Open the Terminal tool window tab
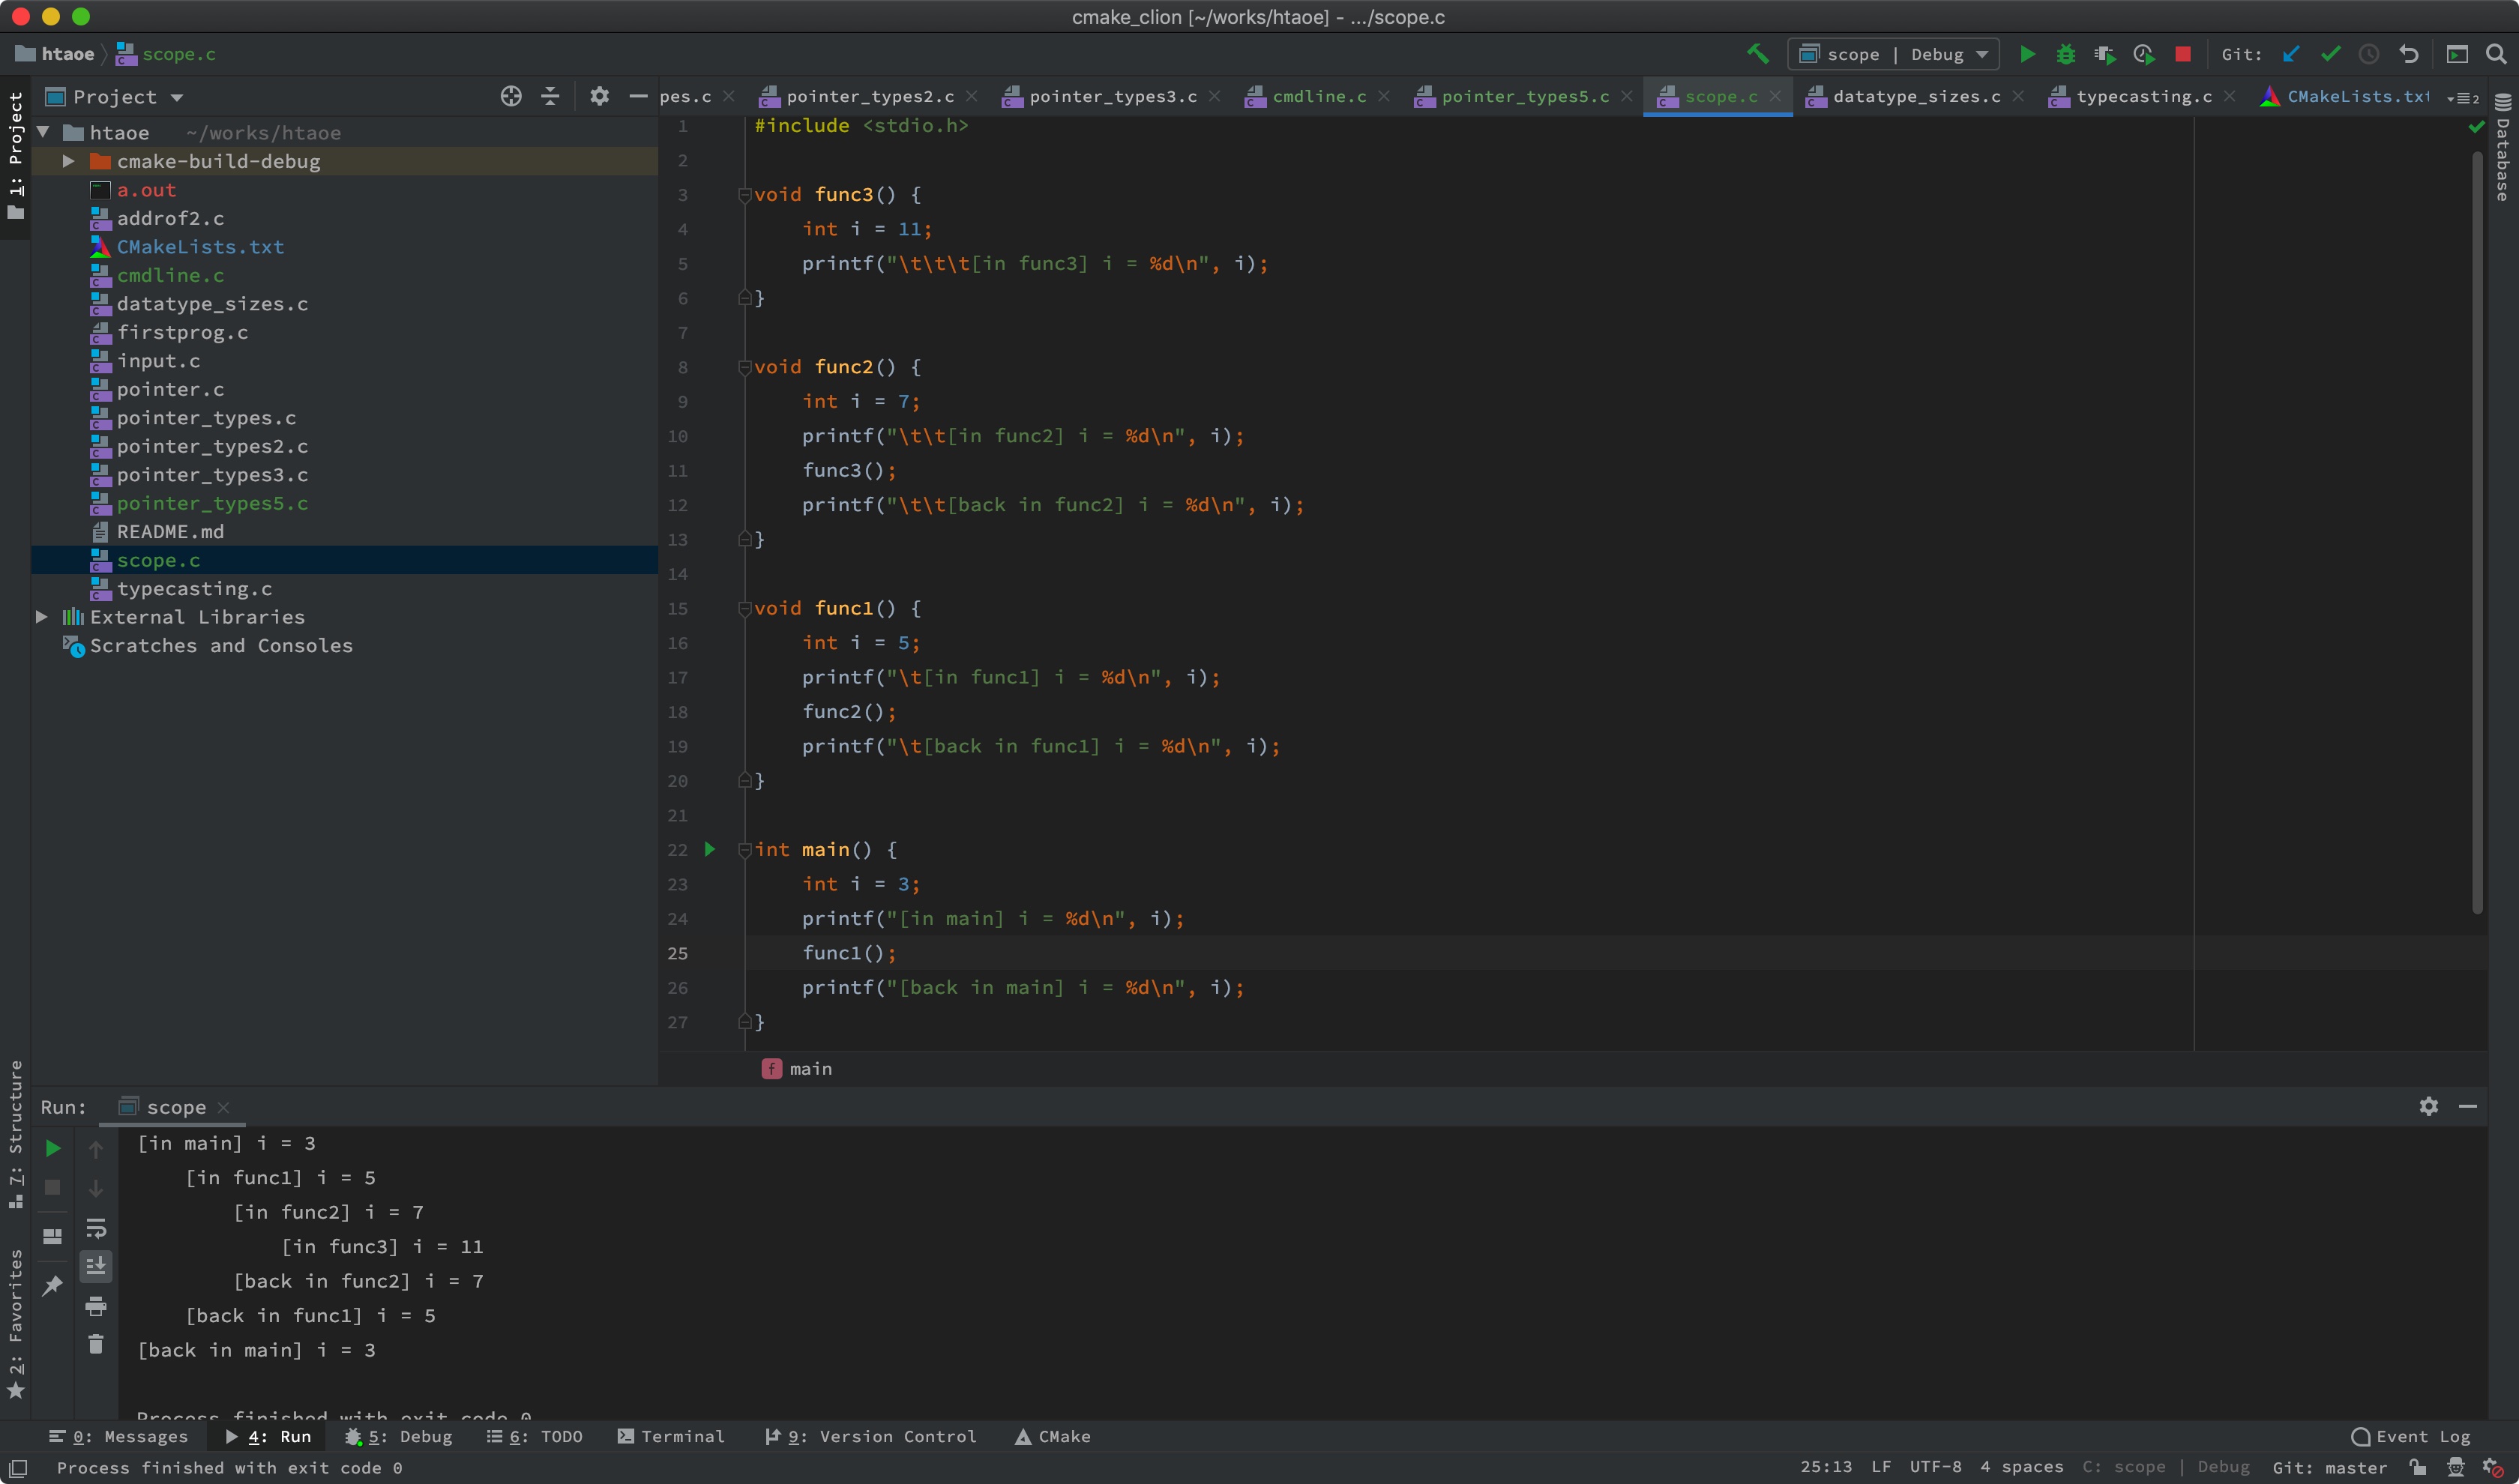 pos(671,1436)
